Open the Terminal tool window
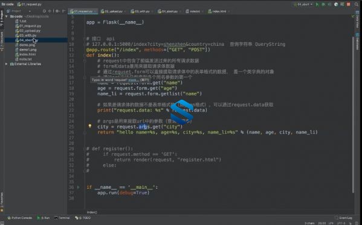The height and width of the screenshot is (225, 362). pyautogui.click(x=62, y=218)
